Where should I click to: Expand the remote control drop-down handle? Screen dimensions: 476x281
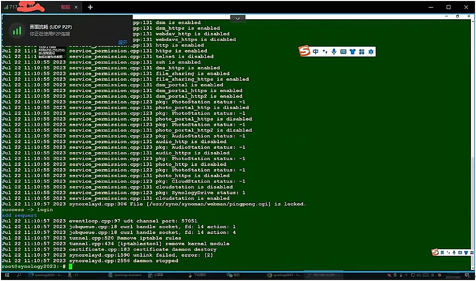(237, 18)
